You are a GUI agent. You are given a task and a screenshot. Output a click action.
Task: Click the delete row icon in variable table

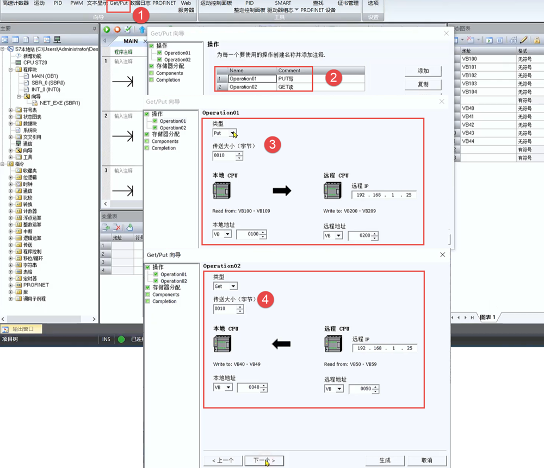click(x=117, y=227)
